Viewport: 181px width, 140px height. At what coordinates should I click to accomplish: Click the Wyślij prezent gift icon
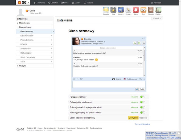125,79
